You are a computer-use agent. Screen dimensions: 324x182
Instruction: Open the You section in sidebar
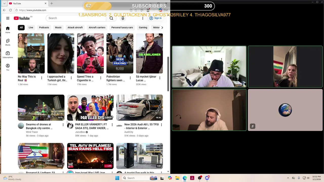[x=8, y=67]
